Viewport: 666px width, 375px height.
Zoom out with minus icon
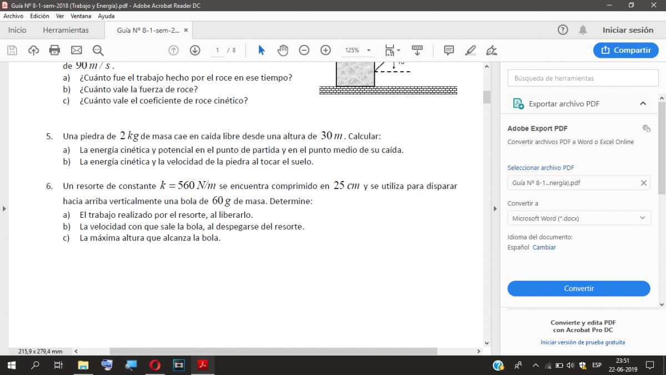pyautogui.click(x=304, y=50)
